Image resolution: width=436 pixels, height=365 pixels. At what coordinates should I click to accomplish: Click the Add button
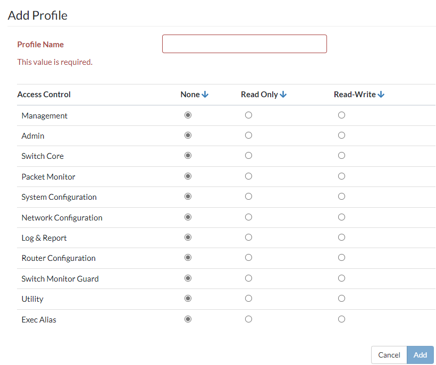point(420,355)
